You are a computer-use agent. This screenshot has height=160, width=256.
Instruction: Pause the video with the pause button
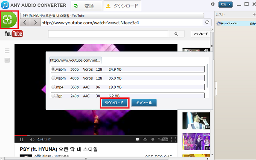tap(21, 140)
